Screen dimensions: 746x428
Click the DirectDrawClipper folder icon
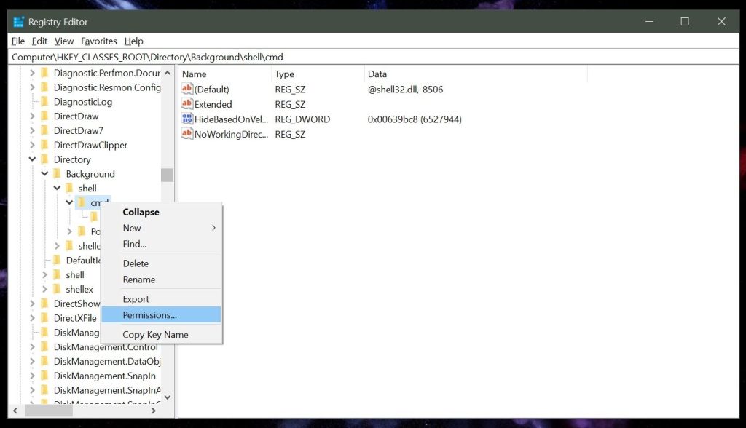tap(45, 145)
